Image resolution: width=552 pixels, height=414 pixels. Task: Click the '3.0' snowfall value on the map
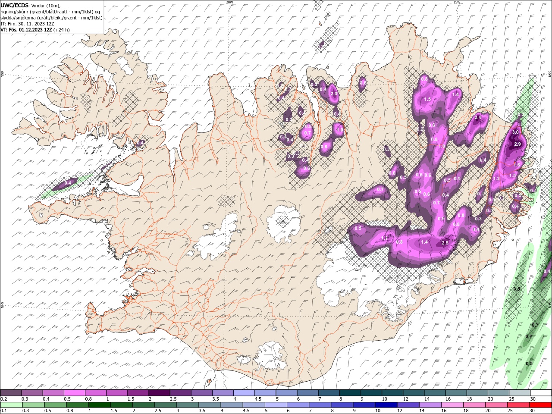(x=515, y=132)
